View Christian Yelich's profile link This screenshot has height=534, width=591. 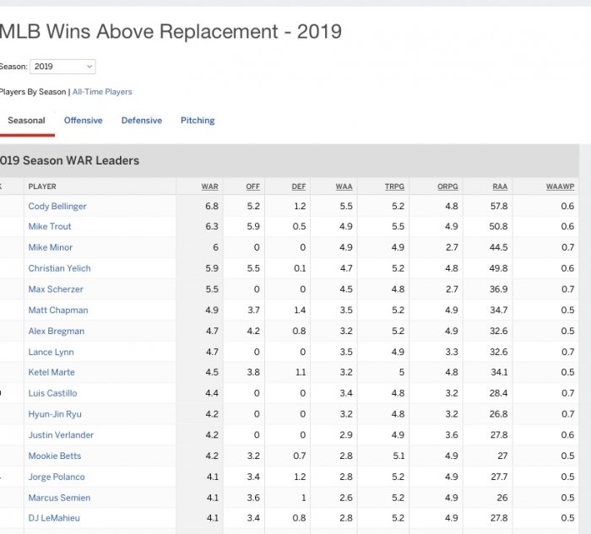tap(59, 268)
